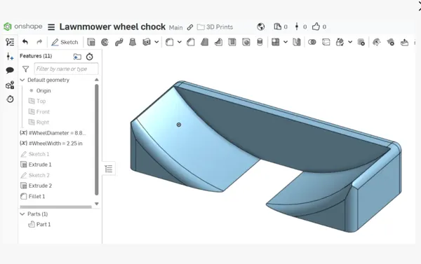
Task: Select Sketch 2 feature
Action: [35, 175]
